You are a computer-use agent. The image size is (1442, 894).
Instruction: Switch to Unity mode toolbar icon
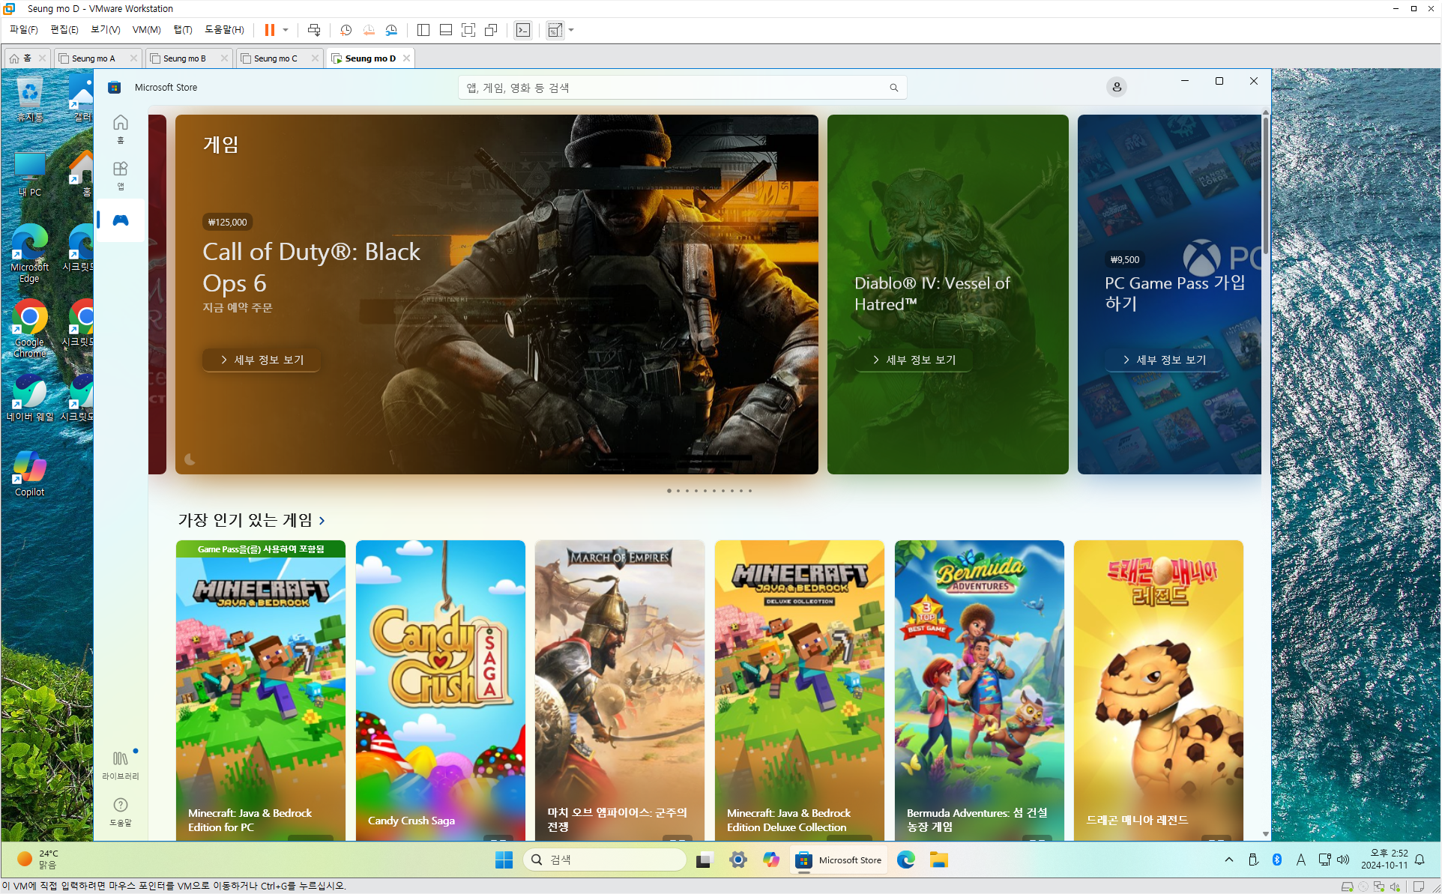click(491, 30)
